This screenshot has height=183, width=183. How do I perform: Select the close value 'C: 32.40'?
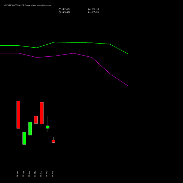(x=64, y=10)
